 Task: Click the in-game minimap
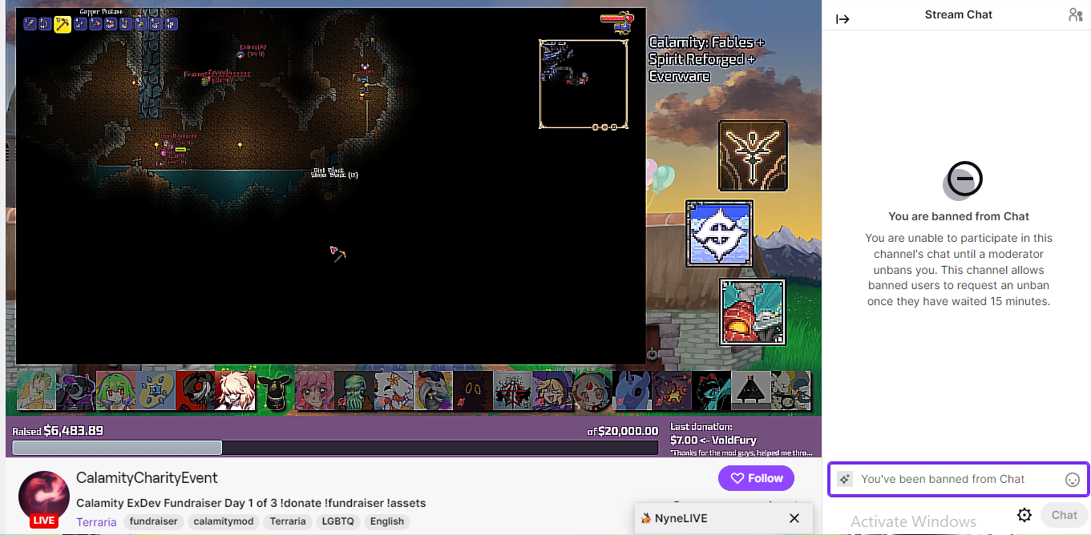584,84
